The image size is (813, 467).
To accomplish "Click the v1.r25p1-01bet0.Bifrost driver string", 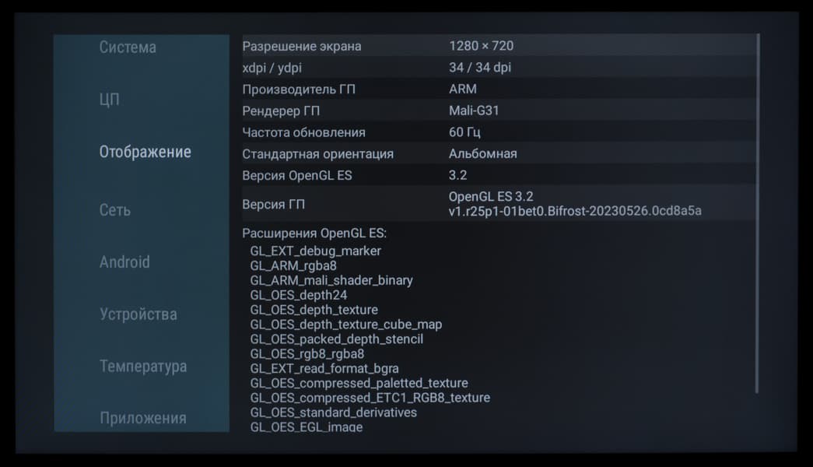I will (x=575, y=211).
